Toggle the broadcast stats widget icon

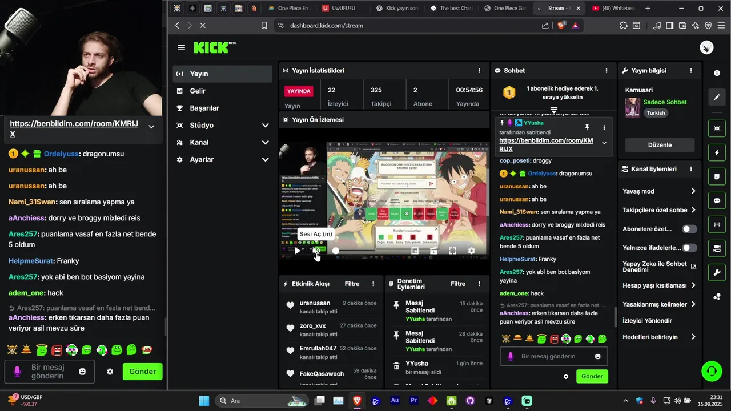[x=717, y=225]
